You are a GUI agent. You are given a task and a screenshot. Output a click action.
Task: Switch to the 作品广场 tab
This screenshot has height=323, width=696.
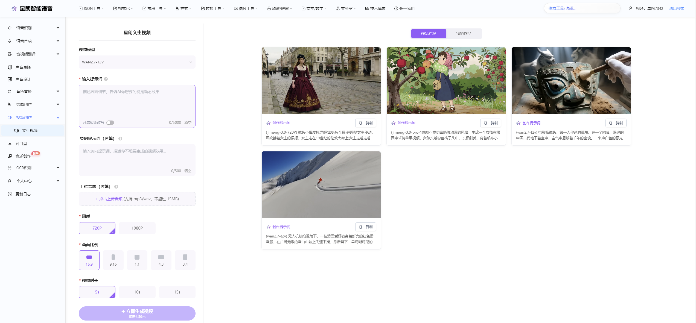(429, 33)
